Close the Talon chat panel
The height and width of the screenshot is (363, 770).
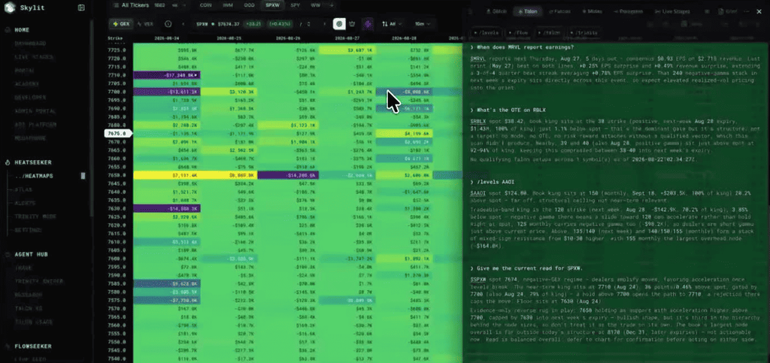click(x=761, y=11)
